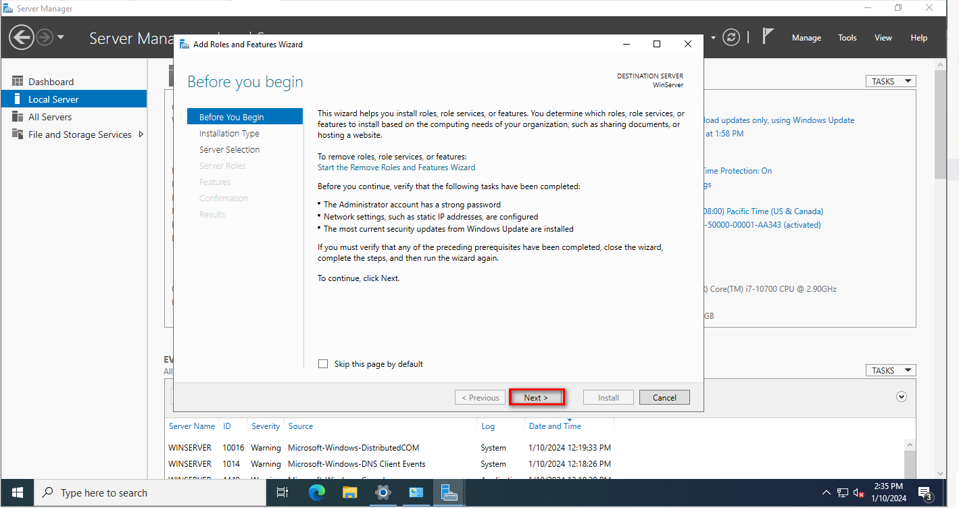Click the Cancel button in the wizard
The height and width of the screenshot is (508, 959).
664,397
